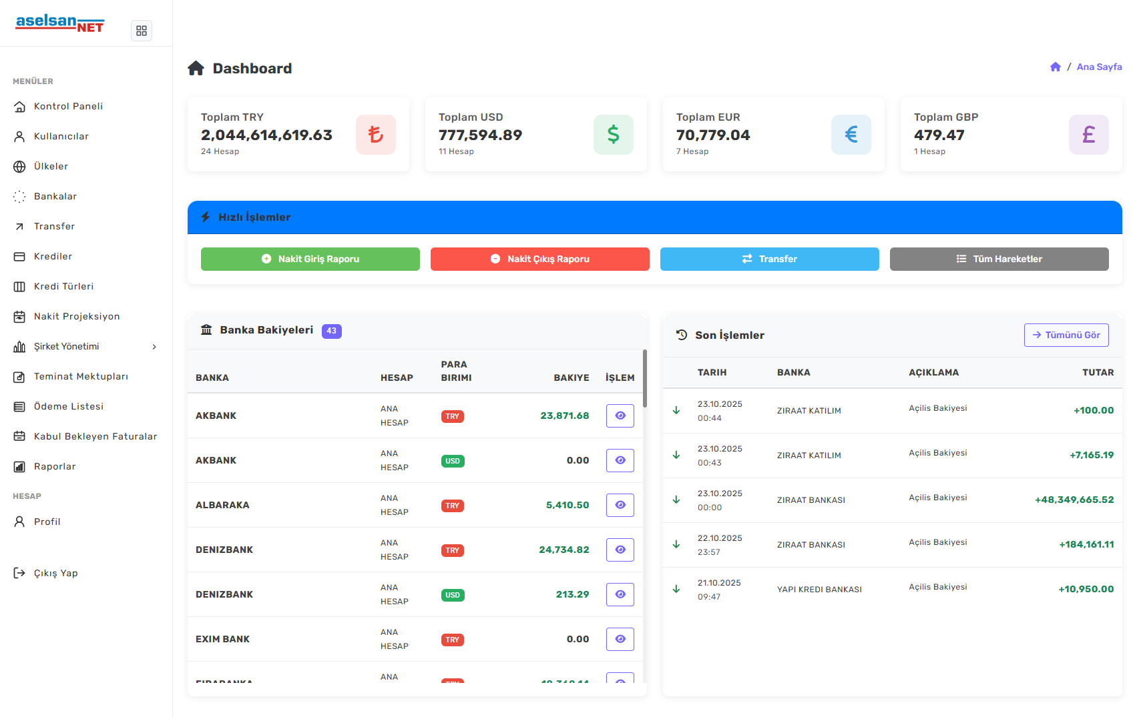Expand the Şirket Yönetimi menu
This screenshot has width=1141, height=717.
click(86, 346)
